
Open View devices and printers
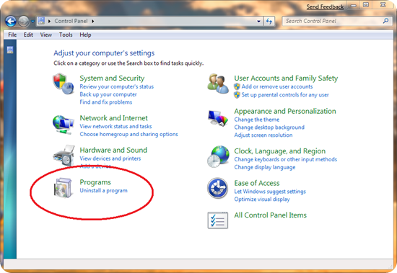(110, 158)
